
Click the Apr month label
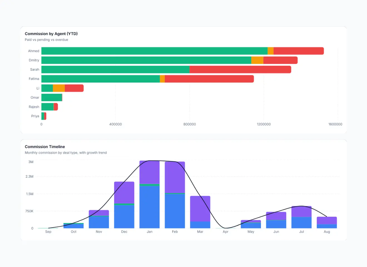pyautogui.click(x=225, y=232)
